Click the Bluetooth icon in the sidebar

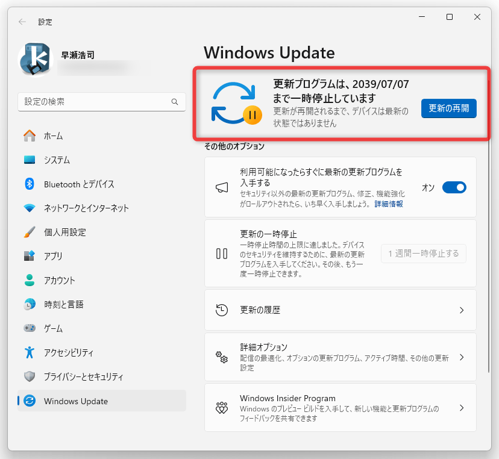[30, 184]
